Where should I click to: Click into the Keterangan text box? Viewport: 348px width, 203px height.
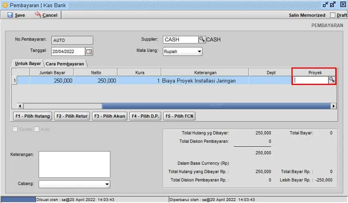(x=74, y=164)
